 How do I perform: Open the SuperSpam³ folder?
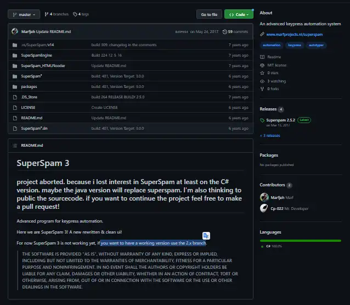[x=31, y=76]
